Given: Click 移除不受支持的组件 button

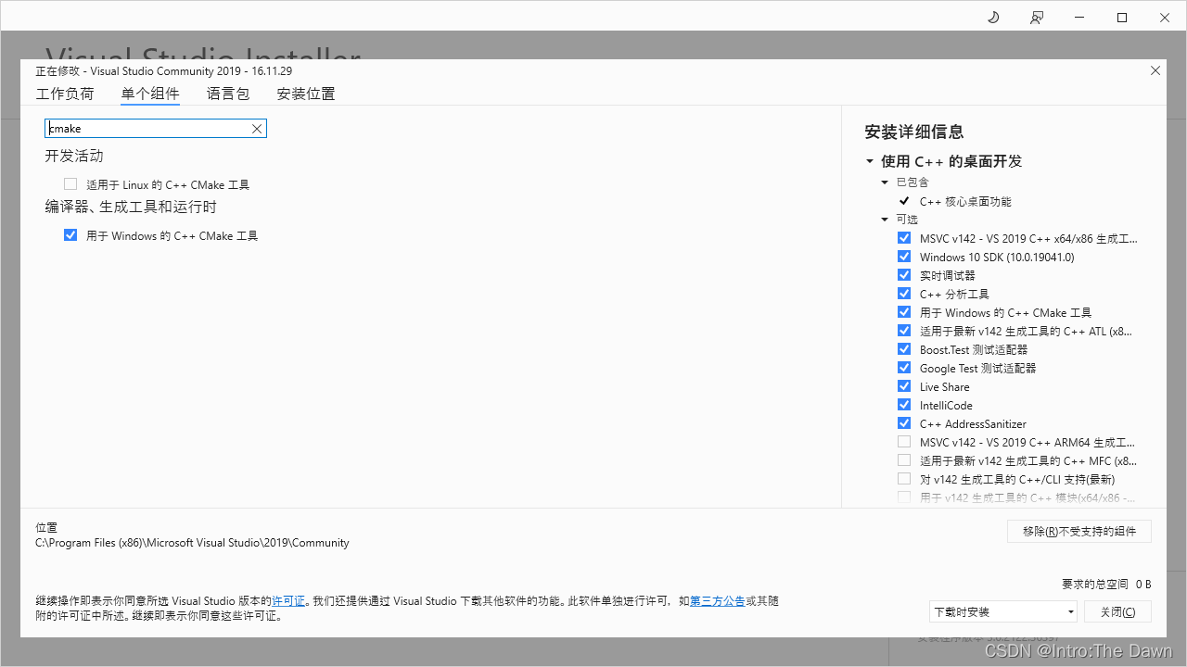Looking at the screenshot, I should [1079, 531].
